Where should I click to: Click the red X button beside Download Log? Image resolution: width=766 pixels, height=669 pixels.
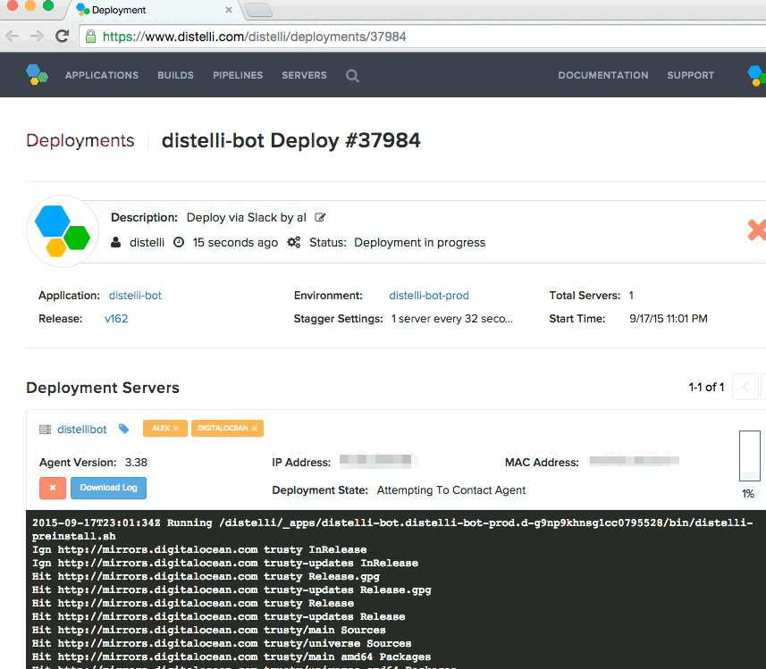click(53, 488)
